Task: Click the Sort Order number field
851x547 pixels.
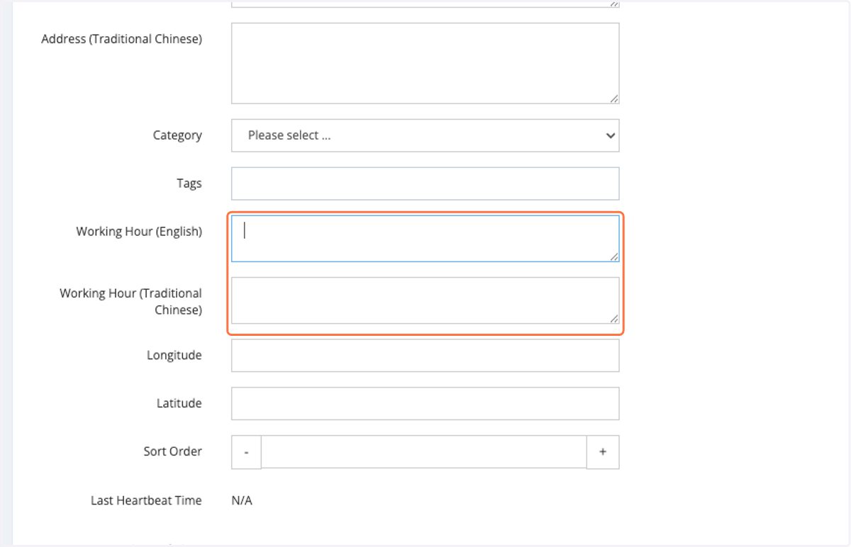Action: [x=423, y=452]
